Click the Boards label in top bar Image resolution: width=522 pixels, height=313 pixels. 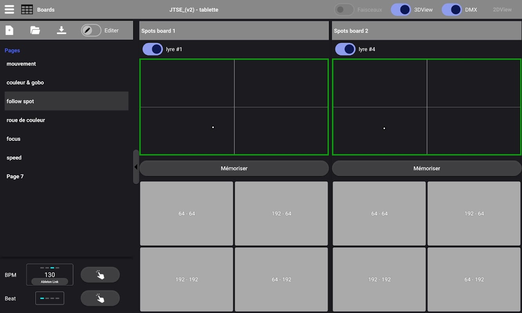tap(46, 10)
